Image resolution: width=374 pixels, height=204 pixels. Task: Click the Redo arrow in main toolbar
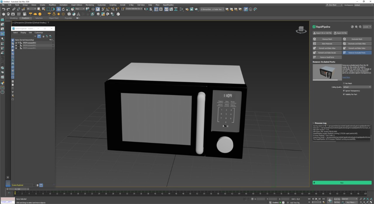click(8, 9)
